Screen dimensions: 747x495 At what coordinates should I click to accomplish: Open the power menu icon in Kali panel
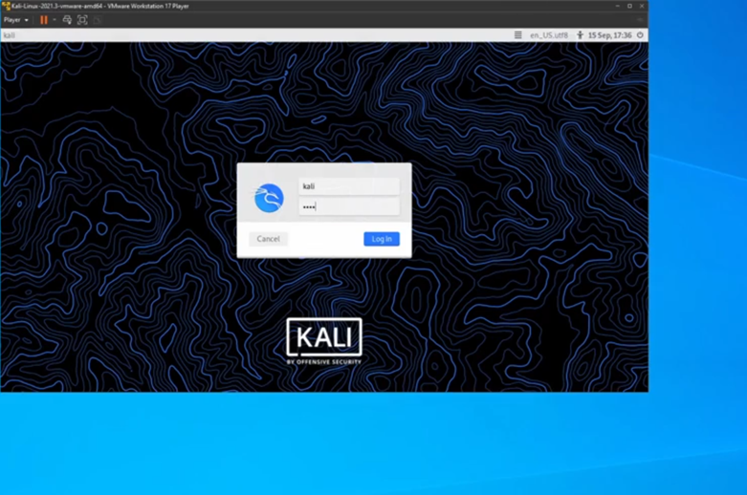[x=640, y=35]
